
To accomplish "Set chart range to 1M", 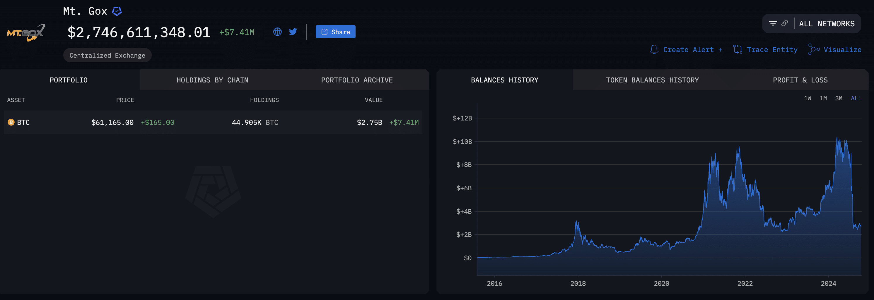I will pos(823,98).
